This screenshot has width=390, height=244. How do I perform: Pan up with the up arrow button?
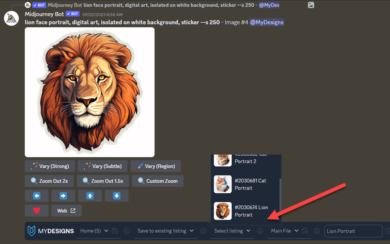pos(90,196)
